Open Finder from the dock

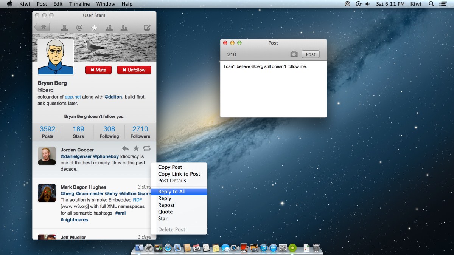(x=139, y=248)
